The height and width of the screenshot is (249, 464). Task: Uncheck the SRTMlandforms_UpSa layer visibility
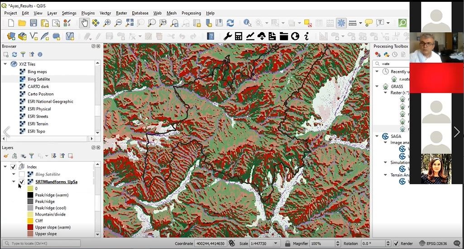[x=22, y=182]
